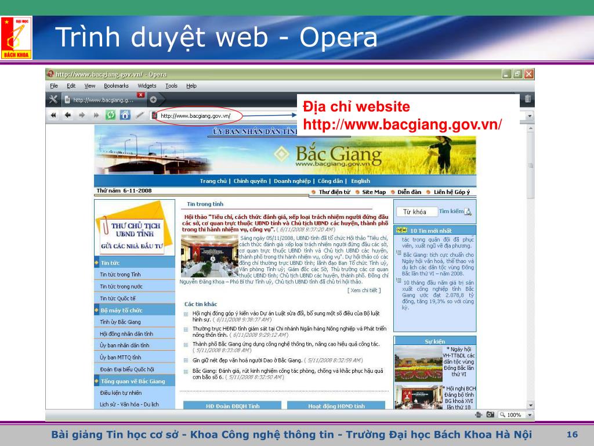
Task: Open Diễn đàn forum link
Action: point(409,192)
